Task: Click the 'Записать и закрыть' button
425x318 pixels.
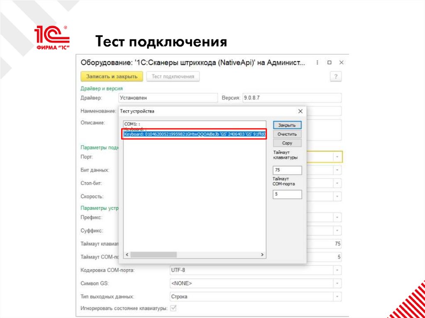Action: (x=112, y=76)
